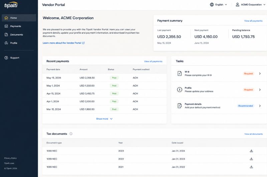Screen dimensions: 267x177
Task: Click the Status column header
Action: 111,69
